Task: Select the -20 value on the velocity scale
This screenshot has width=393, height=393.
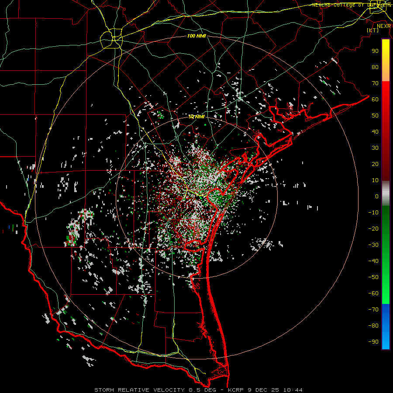Action: tap(373, 229)
